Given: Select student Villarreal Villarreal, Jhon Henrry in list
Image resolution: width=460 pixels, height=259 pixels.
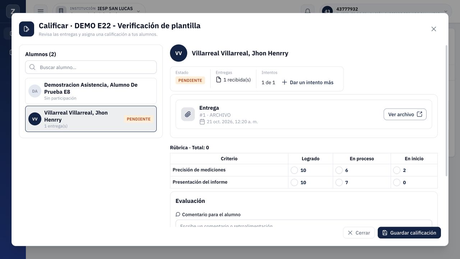Looking at the screenshot, I should point(91,119).
